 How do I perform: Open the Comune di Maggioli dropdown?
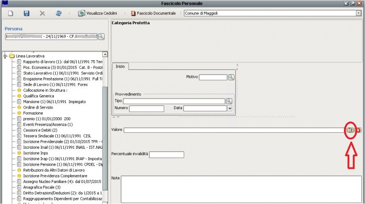tap(358, 13)
